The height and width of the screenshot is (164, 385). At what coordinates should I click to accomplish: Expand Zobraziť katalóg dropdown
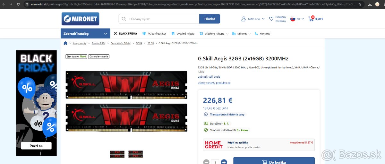click(x=85, y=33)
